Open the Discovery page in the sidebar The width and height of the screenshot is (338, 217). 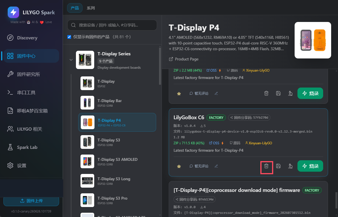tap(31, 38)
